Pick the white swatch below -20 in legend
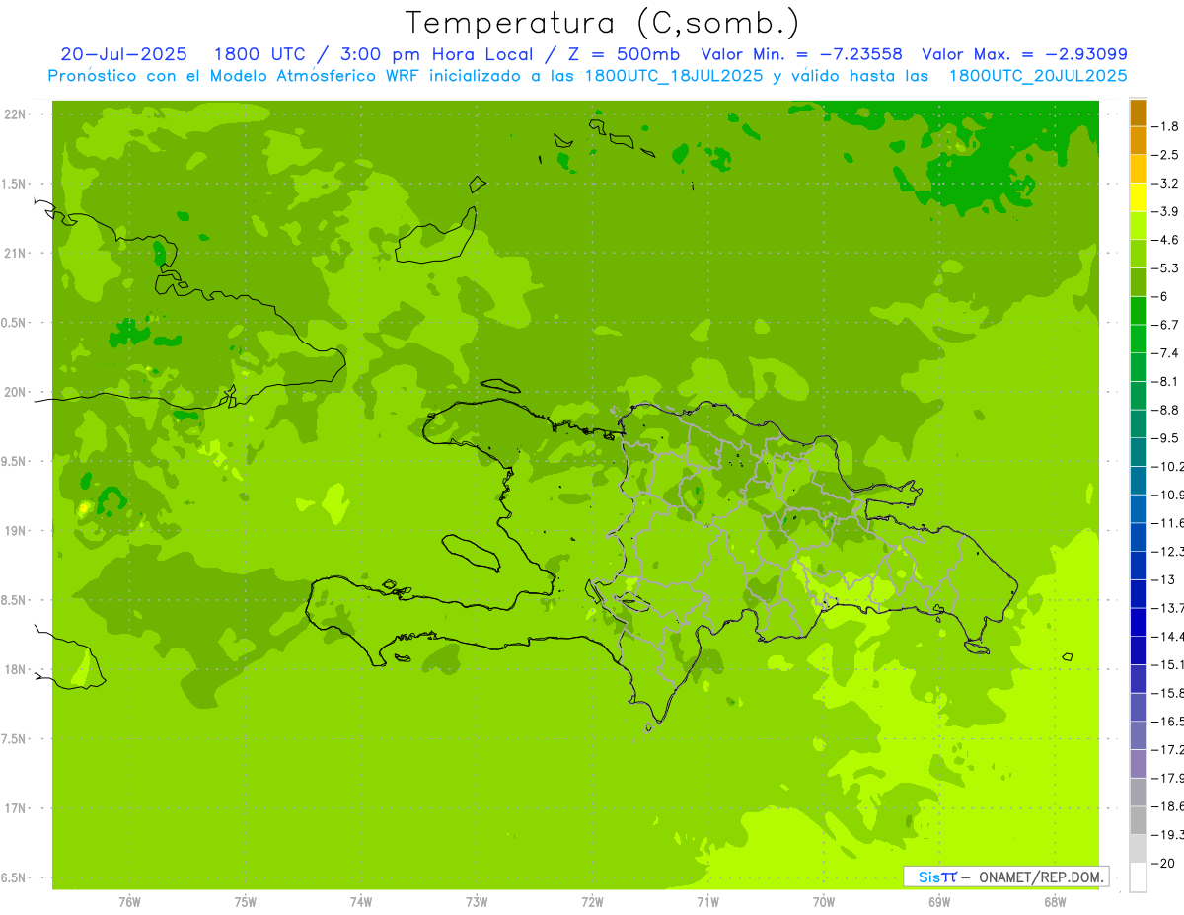The width and height of the screenshot is (1184, 915). (x=1138, y=877)
